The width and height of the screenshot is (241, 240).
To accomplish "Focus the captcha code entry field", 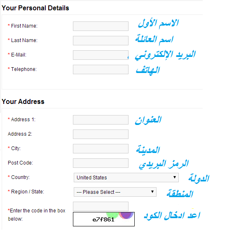I will pos(101,207).
